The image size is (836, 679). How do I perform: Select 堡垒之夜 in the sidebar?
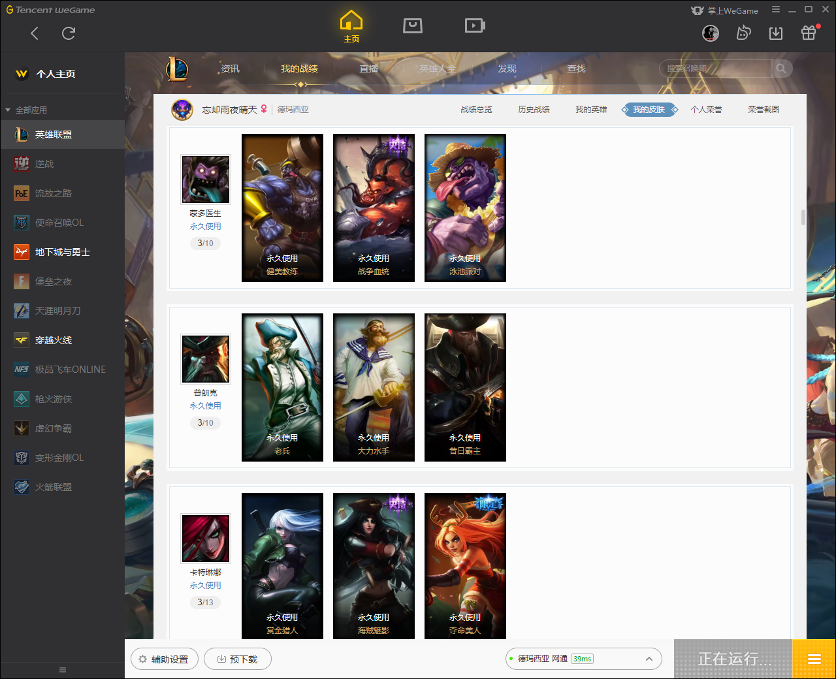click(62, 281)
